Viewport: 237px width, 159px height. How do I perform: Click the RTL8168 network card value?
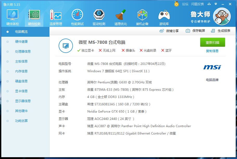pos(132,133)
